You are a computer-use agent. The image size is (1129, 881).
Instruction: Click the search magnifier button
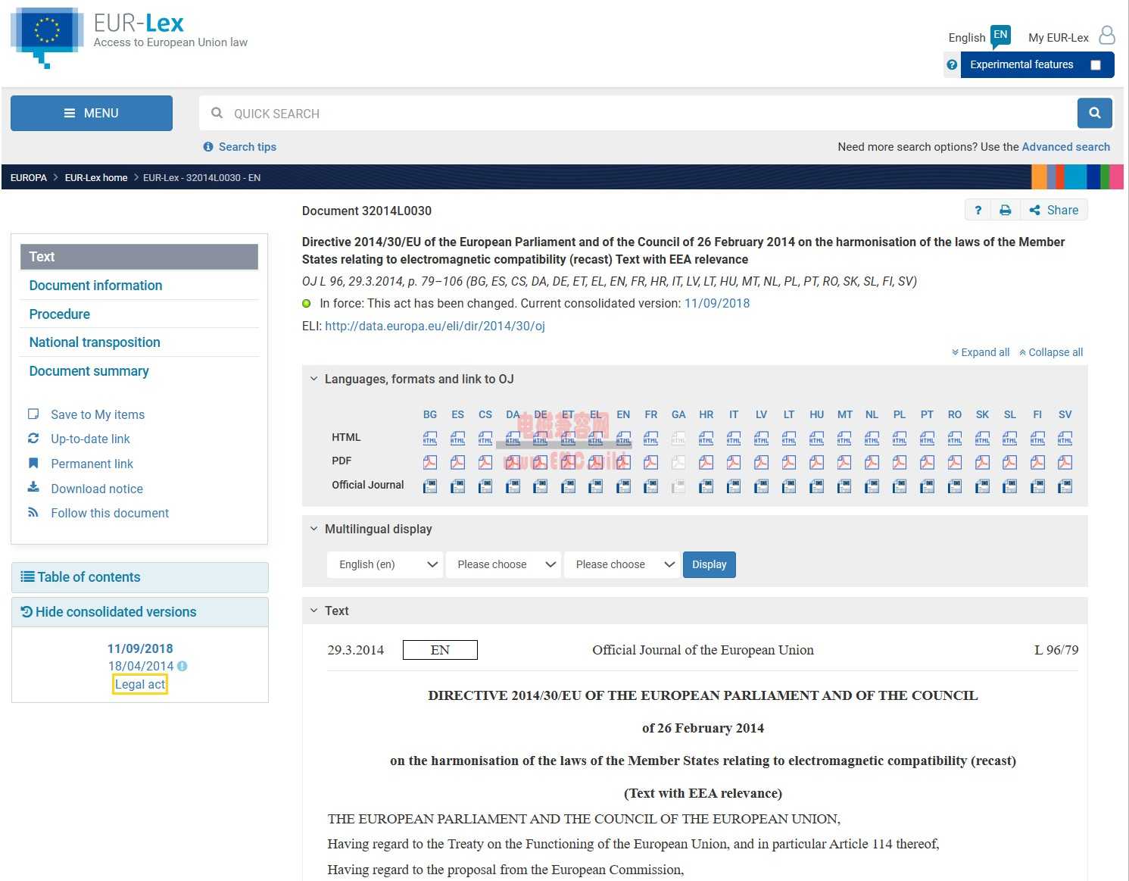(x=1095, y=113)
